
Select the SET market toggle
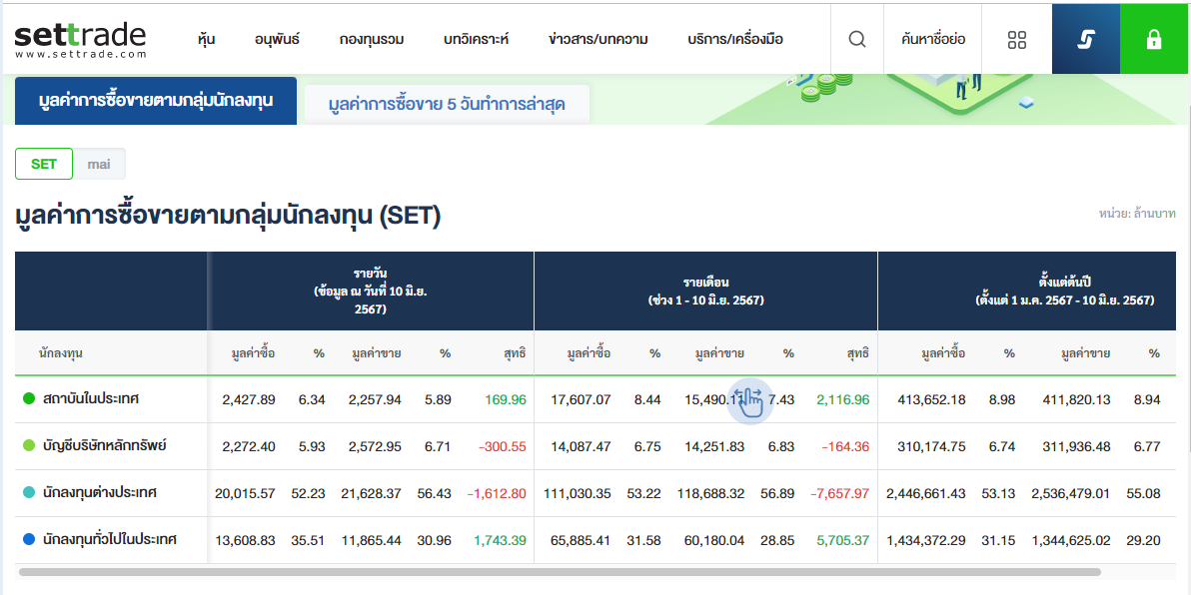coord(44,164)
